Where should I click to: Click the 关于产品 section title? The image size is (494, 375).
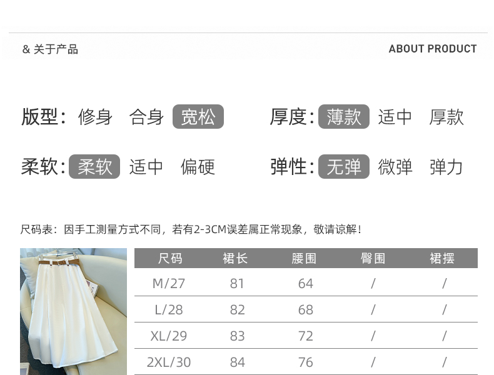coord(56,49)
